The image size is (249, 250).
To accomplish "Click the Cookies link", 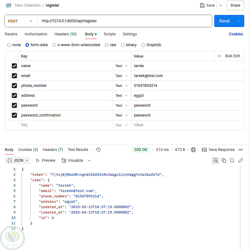I will [236, 34].
